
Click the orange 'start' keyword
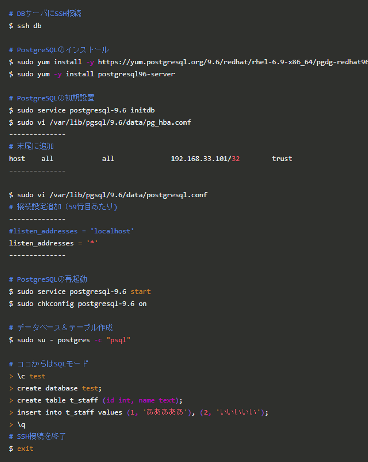(141, 291)
